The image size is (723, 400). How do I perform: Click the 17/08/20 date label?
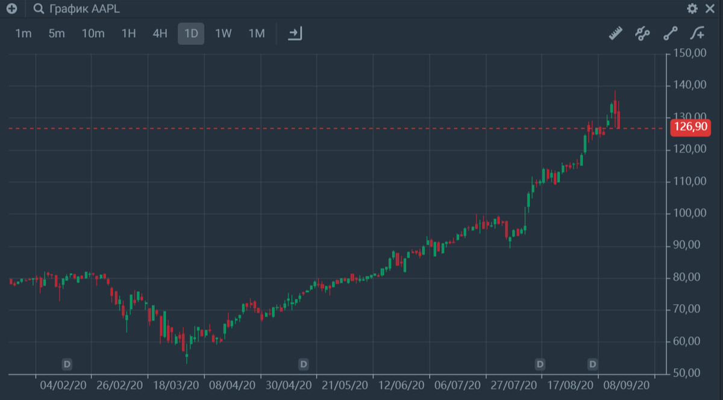click(x=570, y=384)
